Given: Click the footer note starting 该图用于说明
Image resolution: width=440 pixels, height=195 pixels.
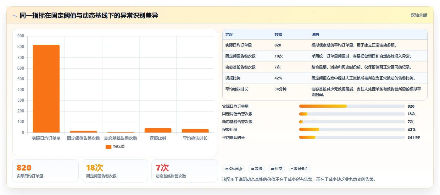Looking at the screenshot, I should point(299,180).
